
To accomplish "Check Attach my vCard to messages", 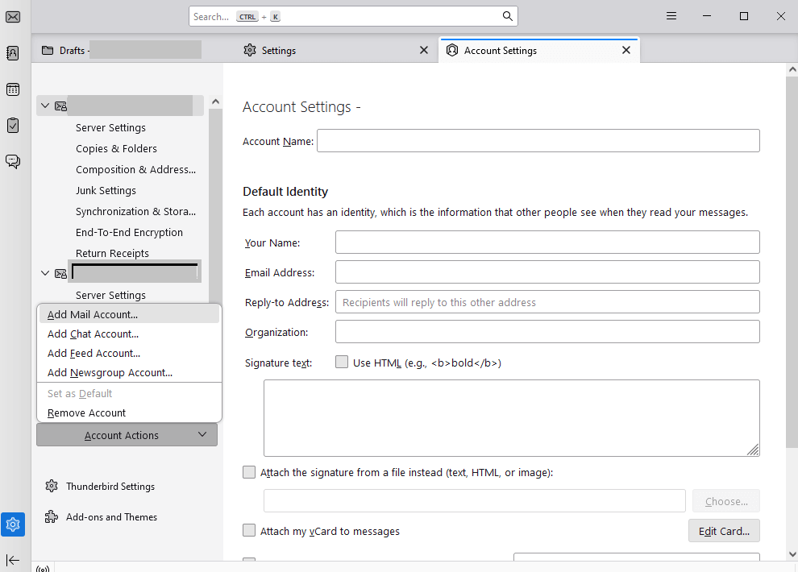I will pyautogui.click(x=249, y=530).
